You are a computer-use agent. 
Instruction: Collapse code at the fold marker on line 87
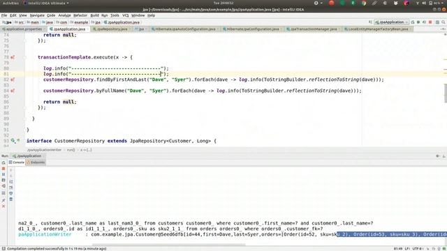coord(25,107)
